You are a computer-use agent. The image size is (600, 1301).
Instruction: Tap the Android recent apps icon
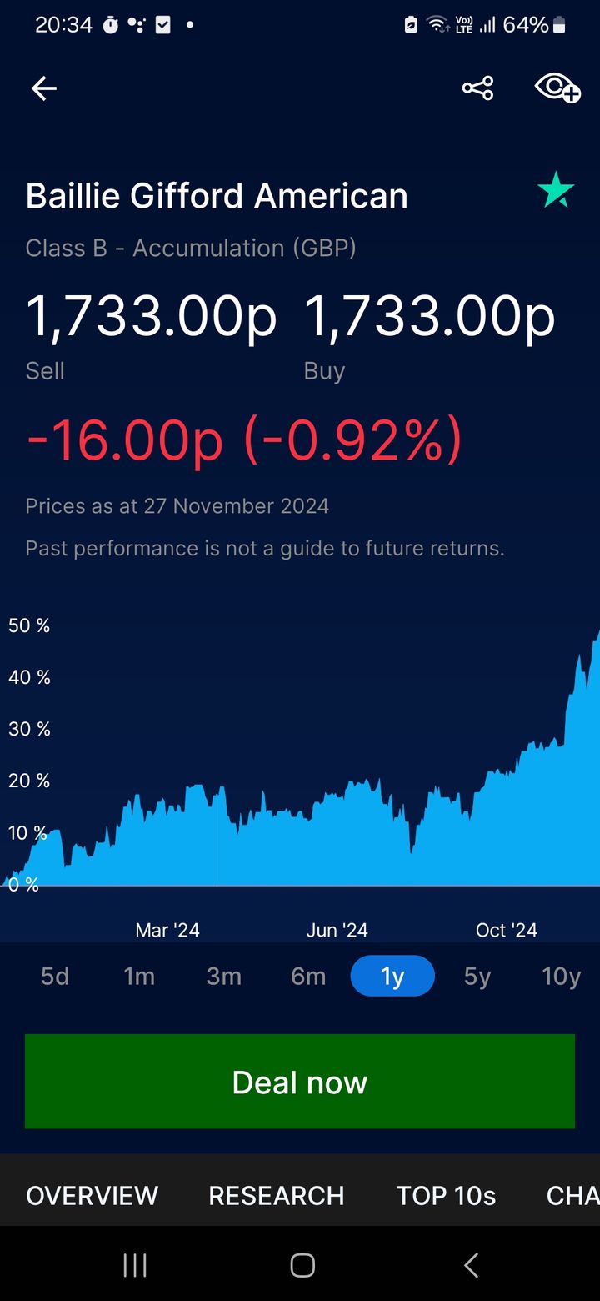(x=135, y=1265)
